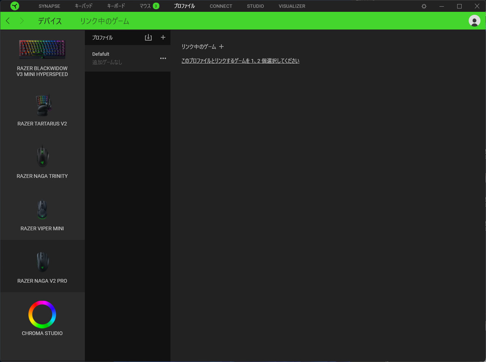Image resolution: width=486 pixels, height=362 pixels.
Task: Go back using the left arrow
Action: coord(8,21)
